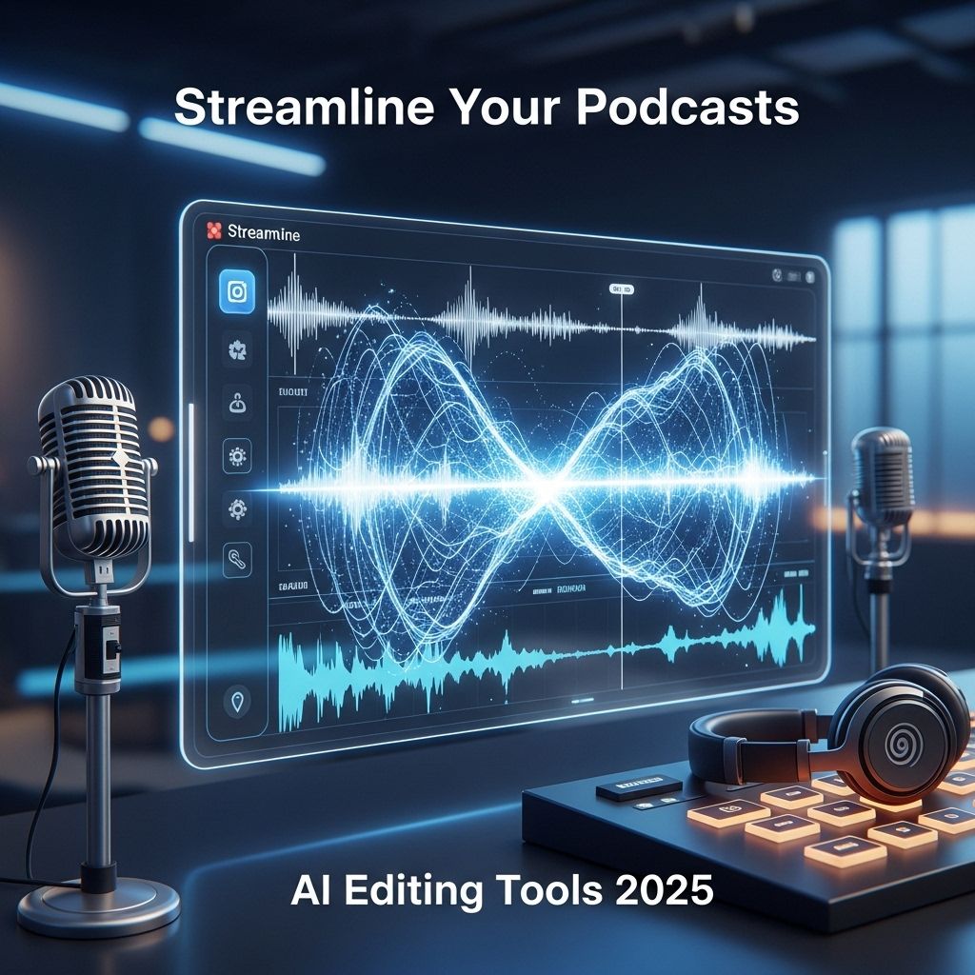Open the upper gear sidebar icon
Screen dimensions: 975x975
pos(236,456)
